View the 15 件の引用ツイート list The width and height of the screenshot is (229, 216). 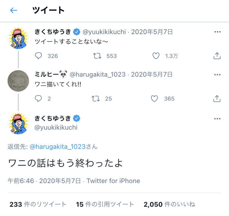(105, 204)
